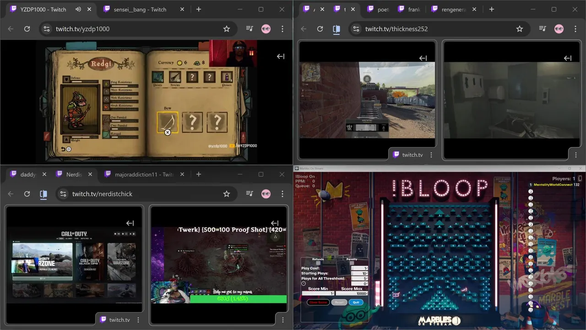The image size is (586, 330).
Task: Click the Starting Plays value field
Action: (x=359, y=273)
